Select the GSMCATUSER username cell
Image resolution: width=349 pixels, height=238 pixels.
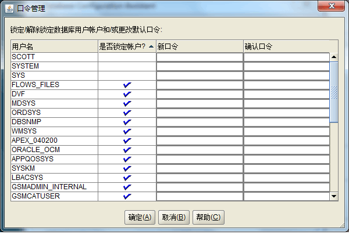point(54,196)
